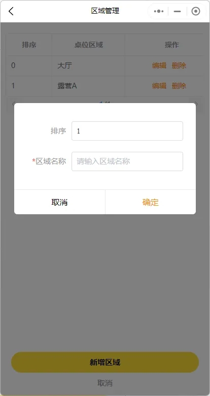The height and width of the screenshot is (396, 210).
Task: Tap the 新增区域 yellow button
Action: click(x=105, y=362)
